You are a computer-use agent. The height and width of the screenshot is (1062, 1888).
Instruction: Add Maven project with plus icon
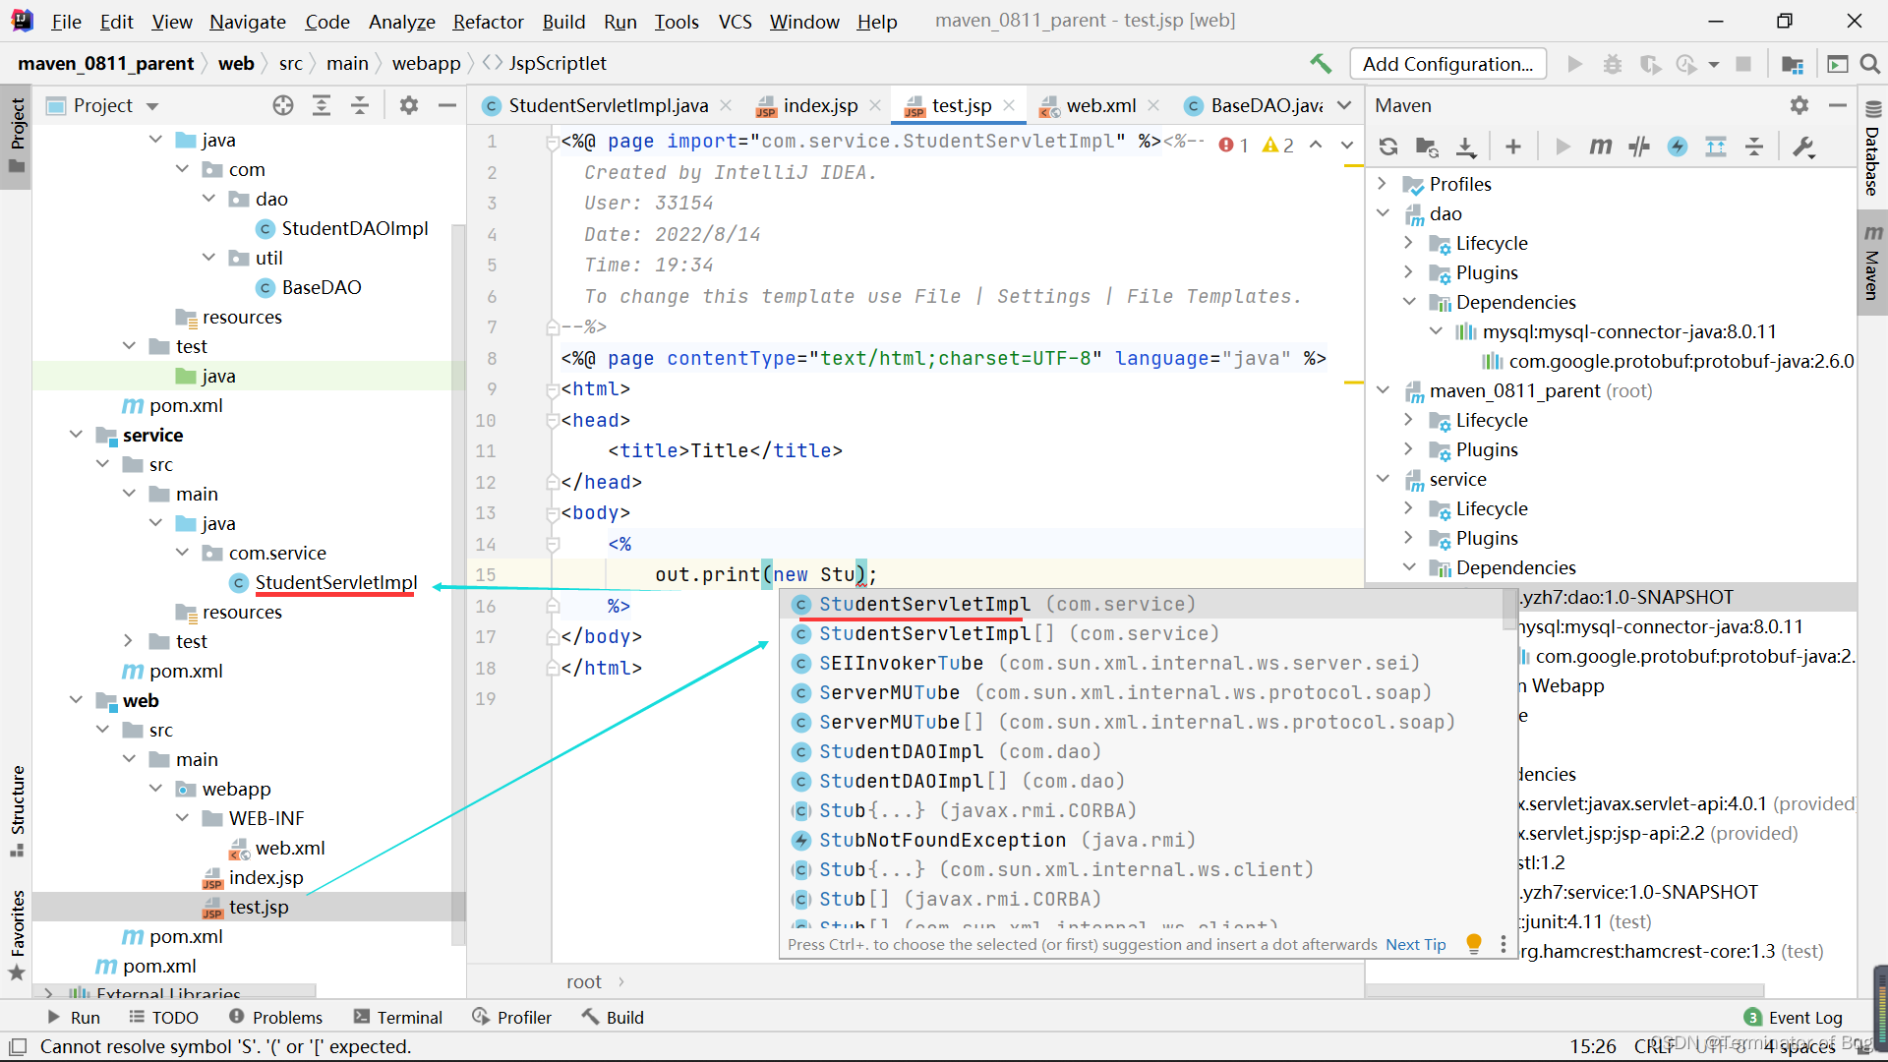pos(1513,147)
